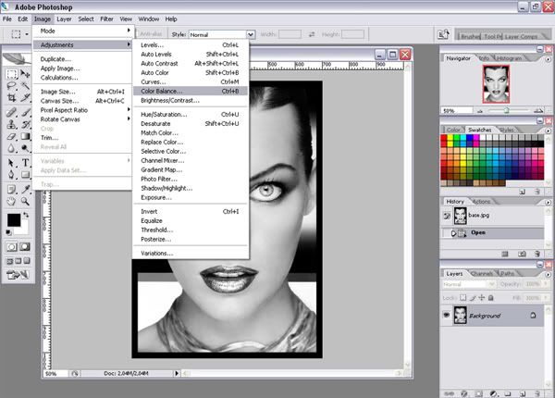This screenshot has height=398, width=555.
Task: Toggle Quick Mask mode button
Action: 25,246
